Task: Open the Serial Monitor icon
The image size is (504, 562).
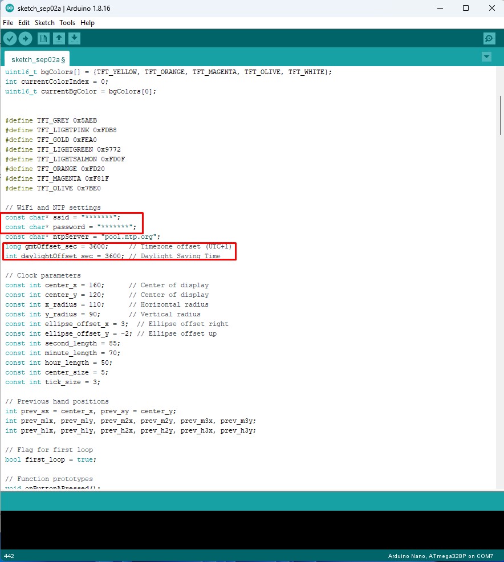Action: (489, 38)
